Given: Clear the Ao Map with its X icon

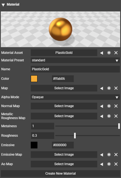Looking at the screenshot, I should (116, 164).
